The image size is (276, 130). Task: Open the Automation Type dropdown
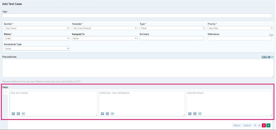(x=37, y=49)
